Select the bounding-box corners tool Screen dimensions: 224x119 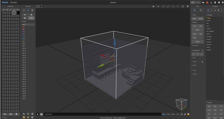(31, 18)
